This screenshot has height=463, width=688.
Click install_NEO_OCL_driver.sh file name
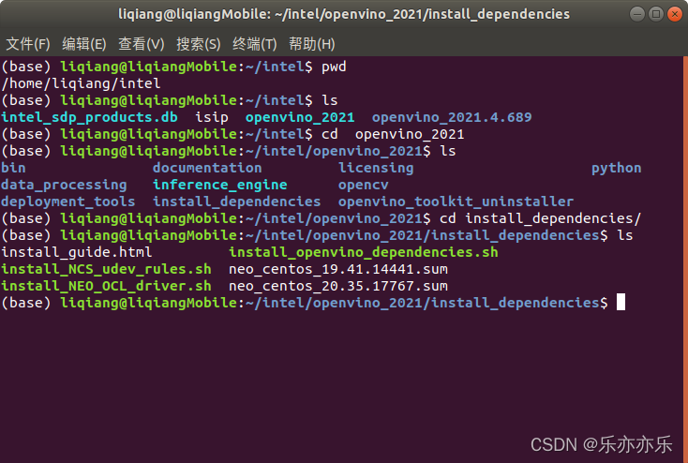106,286
